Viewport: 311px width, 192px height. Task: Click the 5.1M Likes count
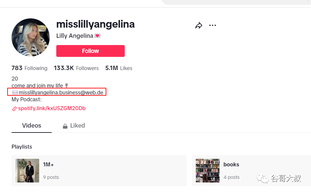[118, 68]
